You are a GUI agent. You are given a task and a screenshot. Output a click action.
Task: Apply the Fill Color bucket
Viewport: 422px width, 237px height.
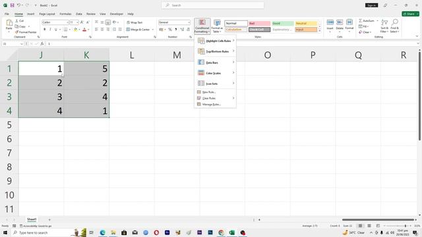[x=76, y=29]
